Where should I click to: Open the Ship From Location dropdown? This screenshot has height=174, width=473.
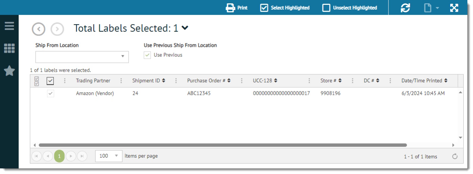tap(123, 57)
